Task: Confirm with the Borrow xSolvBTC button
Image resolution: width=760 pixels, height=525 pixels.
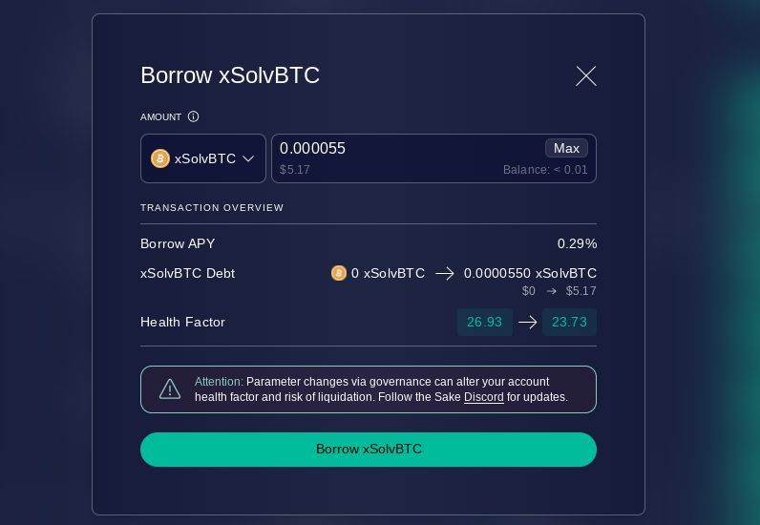Action: tap(369, 450)
